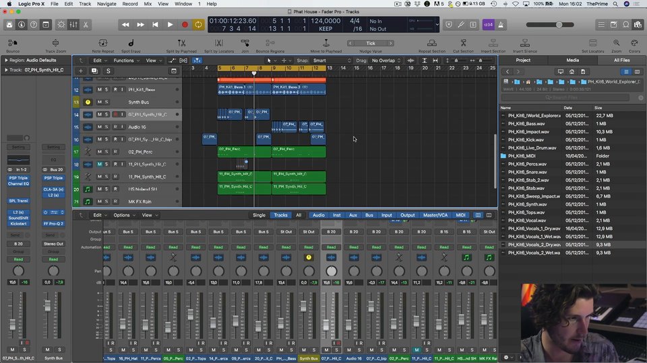This screenshot has height=363, width=647.
Task: Show the Mixer icon in control bar
Action: click(x=73, y=25)
